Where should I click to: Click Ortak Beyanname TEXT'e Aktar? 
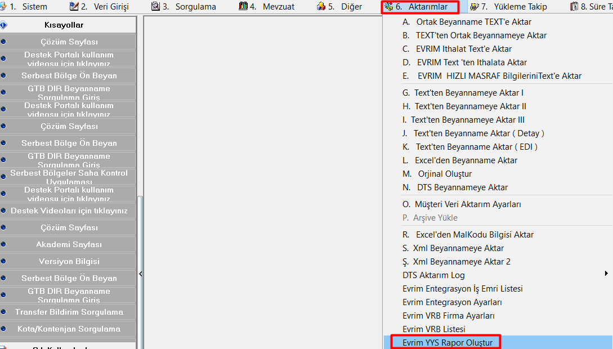pos(467,22)
